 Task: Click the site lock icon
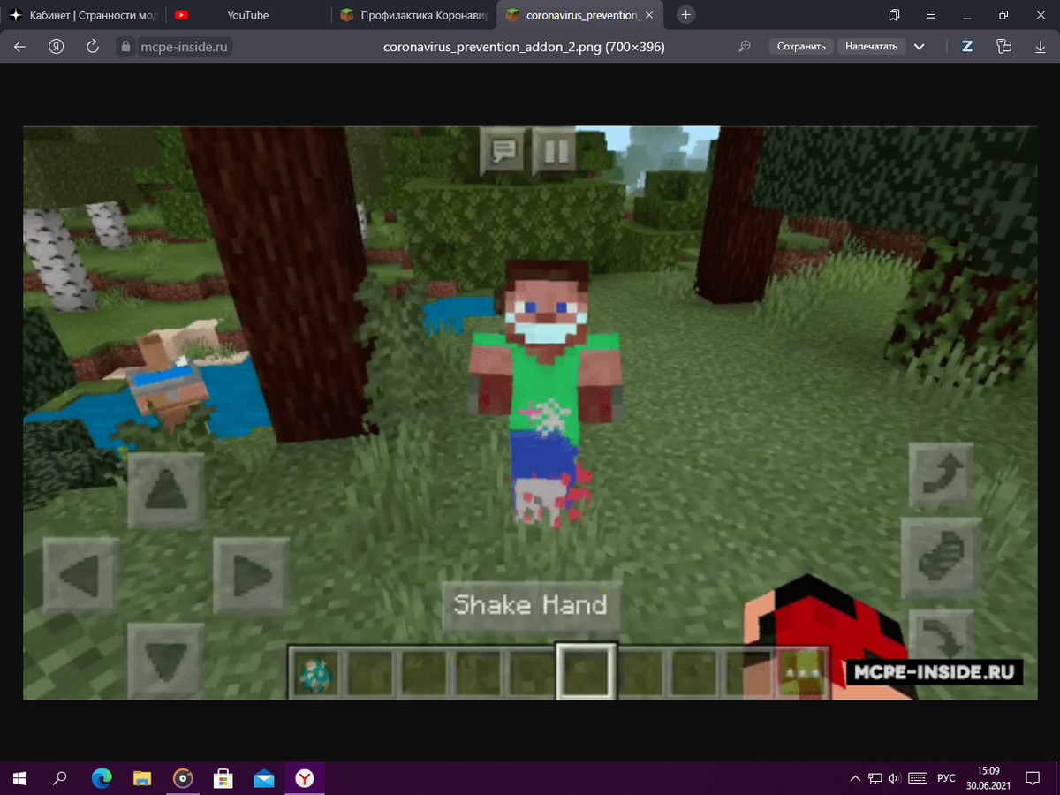(125, 47)
